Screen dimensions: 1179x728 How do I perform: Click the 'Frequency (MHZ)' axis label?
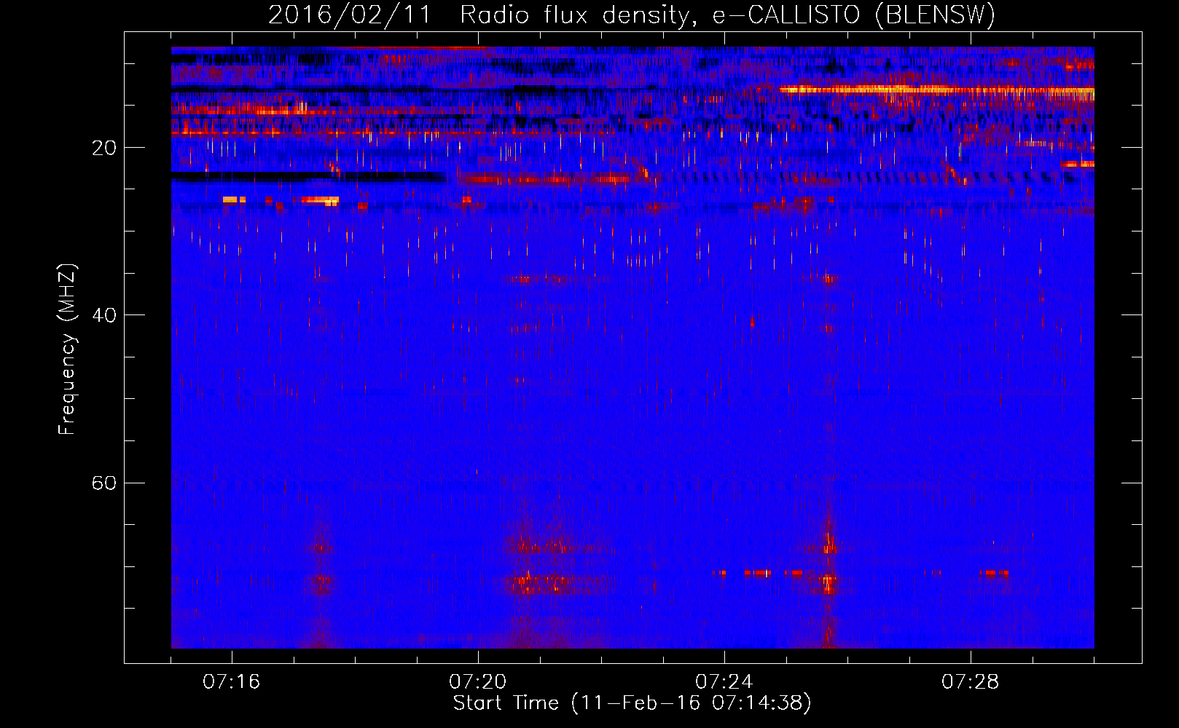(x=67, y=349)
